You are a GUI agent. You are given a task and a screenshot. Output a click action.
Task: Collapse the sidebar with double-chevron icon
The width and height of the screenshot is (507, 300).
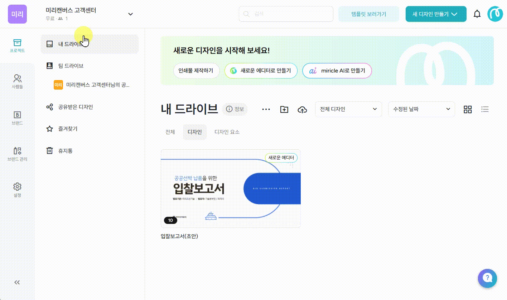pyautogui.click(x=17, y=282)
